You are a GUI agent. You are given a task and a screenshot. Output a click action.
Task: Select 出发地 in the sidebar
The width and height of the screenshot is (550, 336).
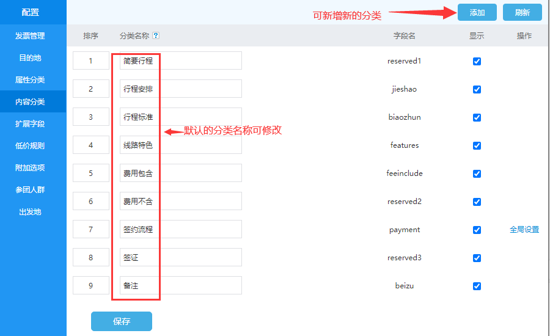[x=30, y=212]
